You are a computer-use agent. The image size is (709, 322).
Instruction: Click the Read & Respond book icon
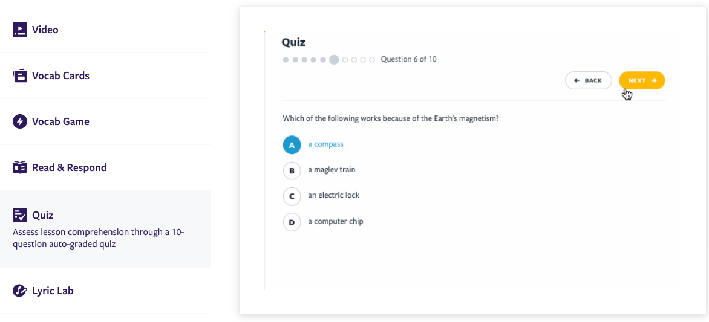pyautogui.click(x=20, y=168)
